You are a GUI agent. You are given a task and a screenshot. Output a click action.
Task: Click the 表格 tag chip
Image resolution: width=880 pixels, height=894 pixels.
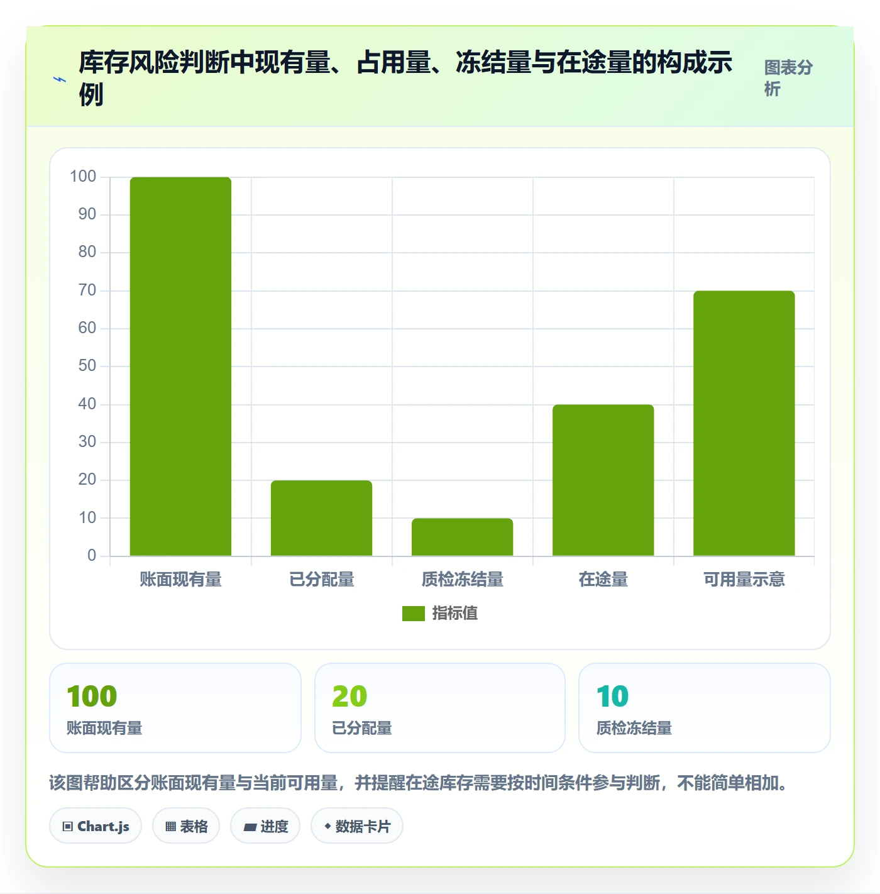186,826
